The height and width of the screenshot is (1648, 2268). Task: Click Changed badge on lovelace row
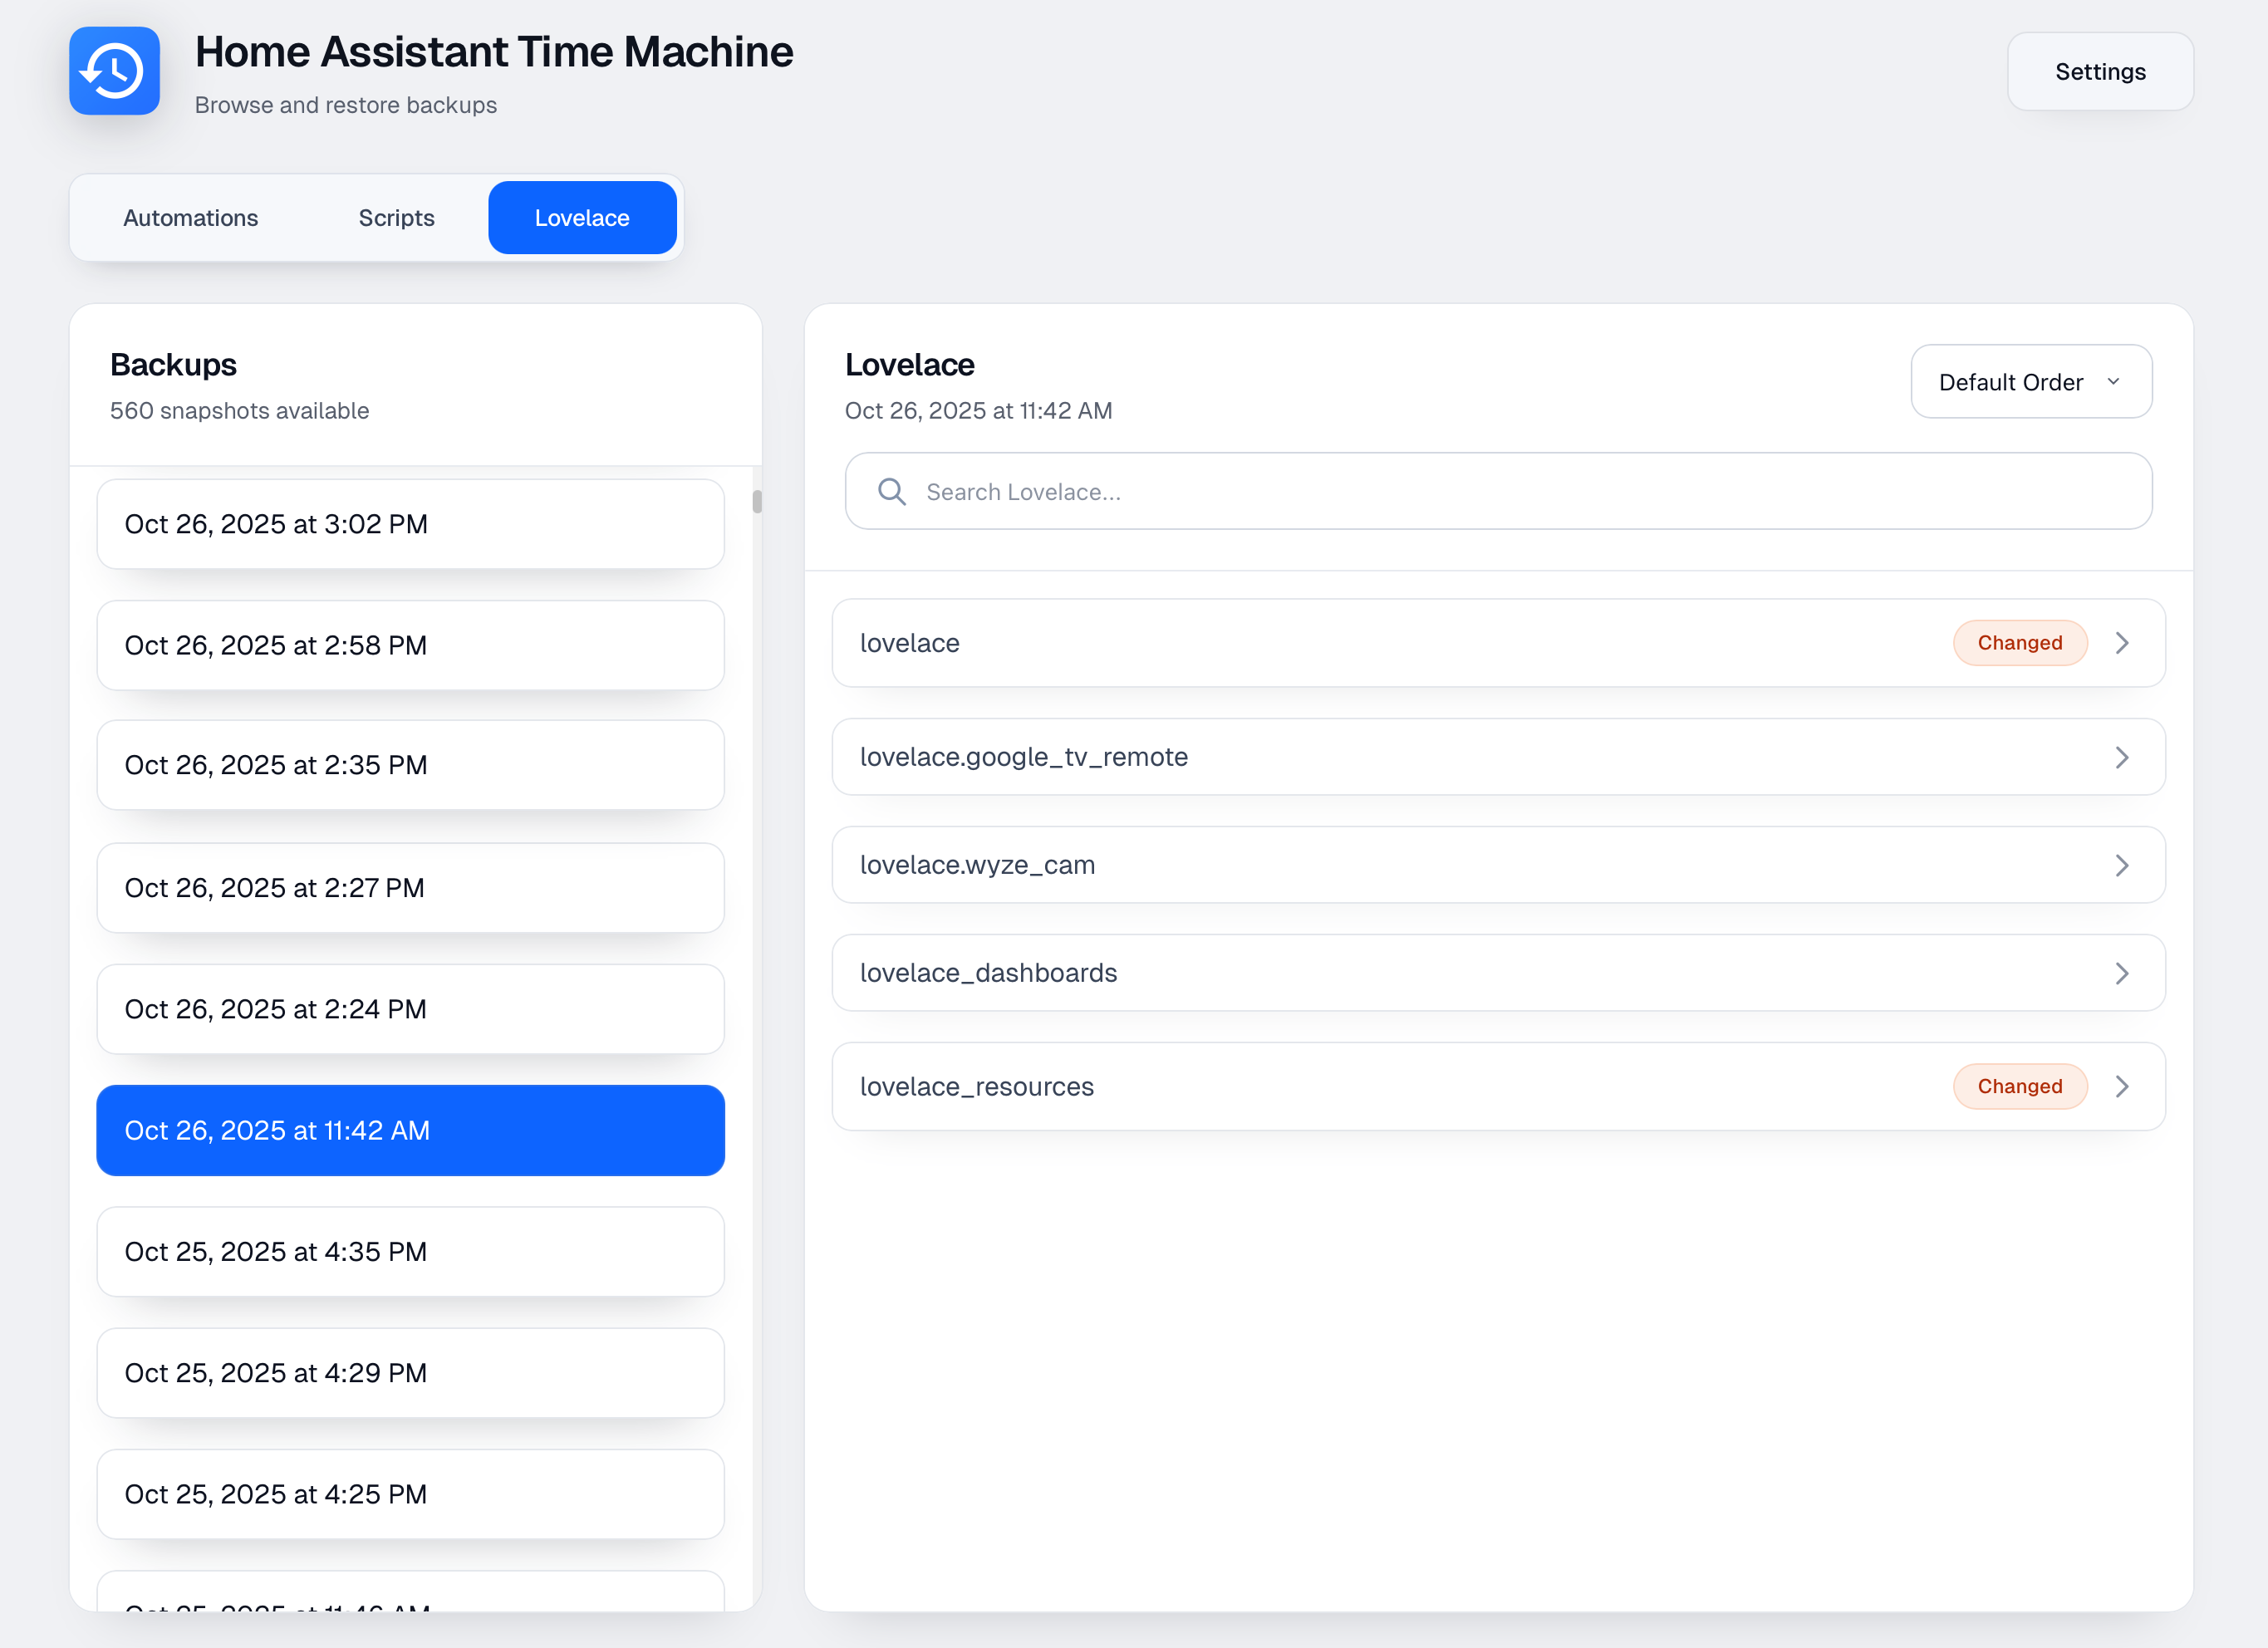pos(2019,643)
